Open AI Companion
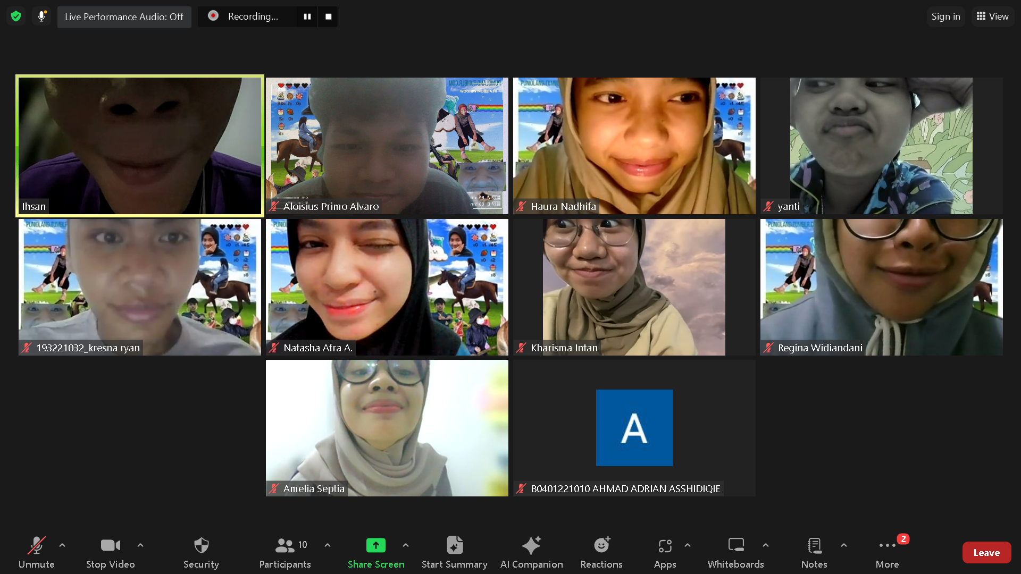Image resolution: width=1021 pixels, height=574 pixels. pyautogui.click(x=531, y=552)
